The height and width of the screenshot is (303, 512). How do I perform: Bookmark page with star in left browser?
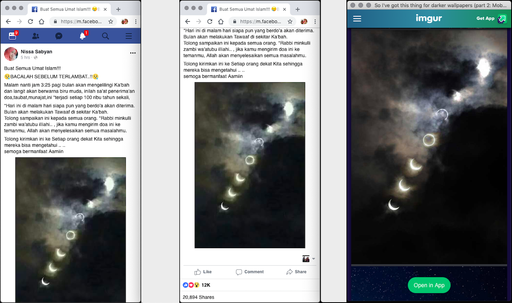coord(111,22)
